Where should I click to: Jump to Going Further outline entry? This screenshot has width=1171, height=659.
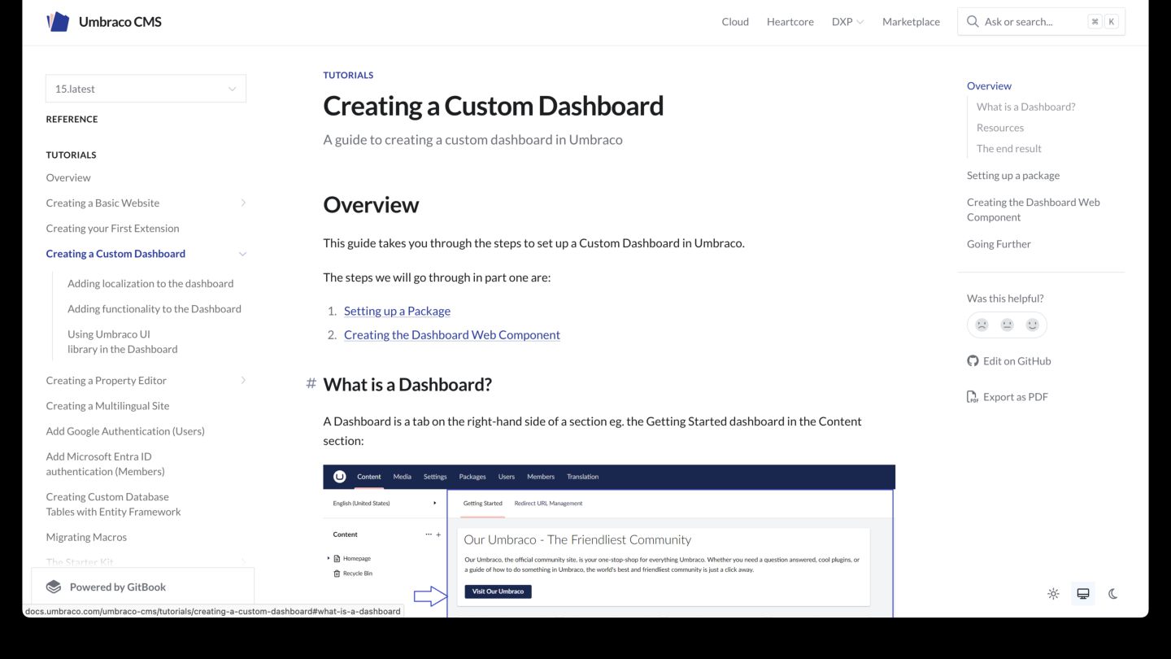pyautogui.click(x=999, y=244)
